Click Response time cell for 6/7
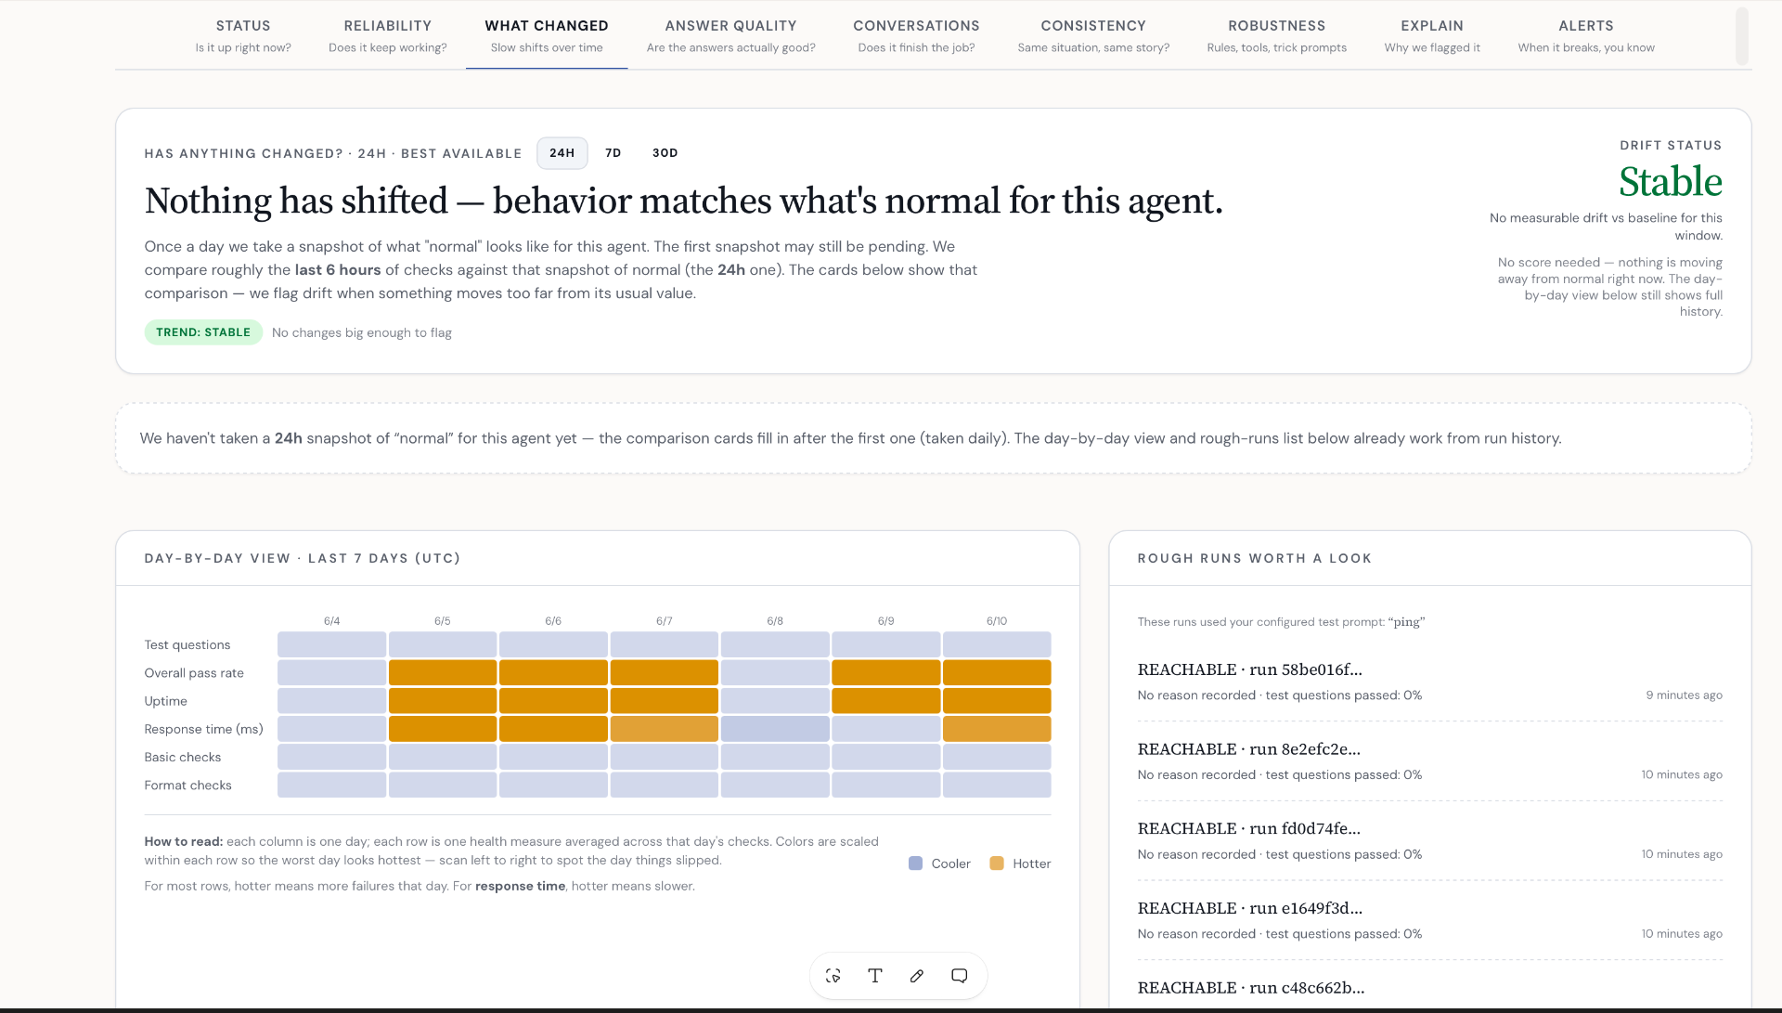 (x=665, y=729)
